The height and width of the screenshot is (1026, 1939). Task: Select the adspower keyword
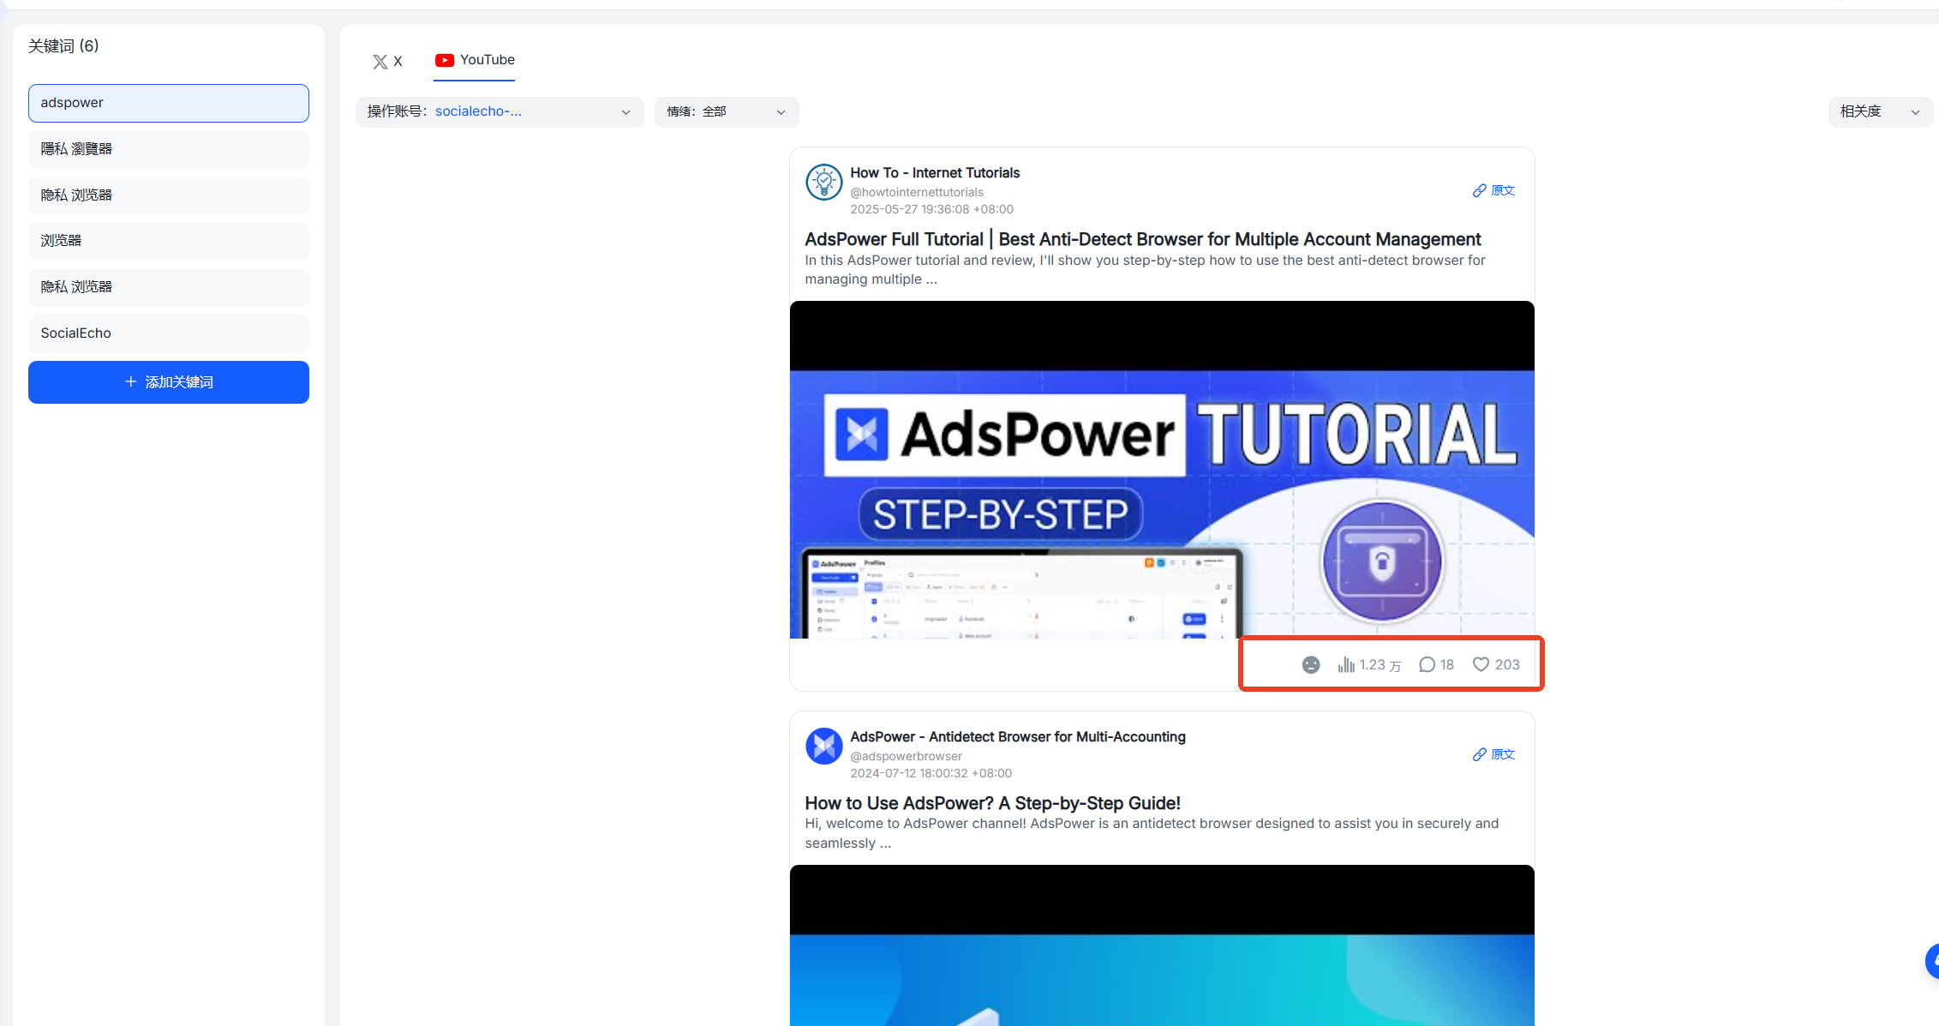click(169, 103)
